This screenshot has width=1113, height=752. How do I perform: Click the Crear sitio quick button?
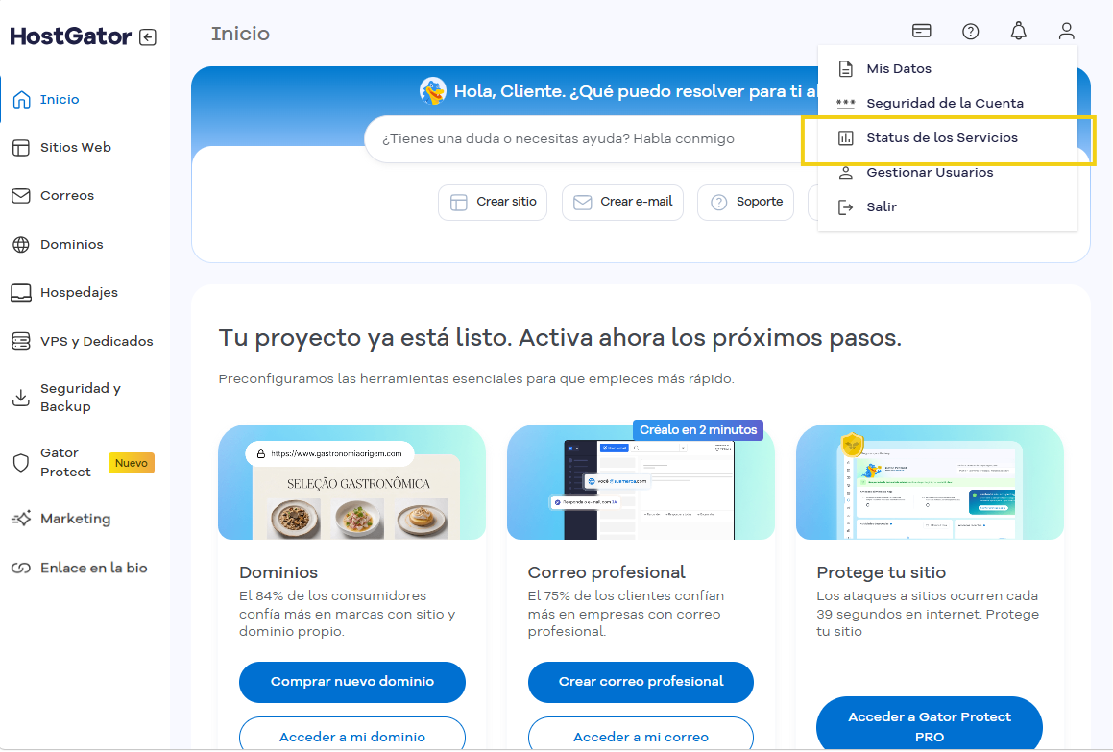pos(493,203)
